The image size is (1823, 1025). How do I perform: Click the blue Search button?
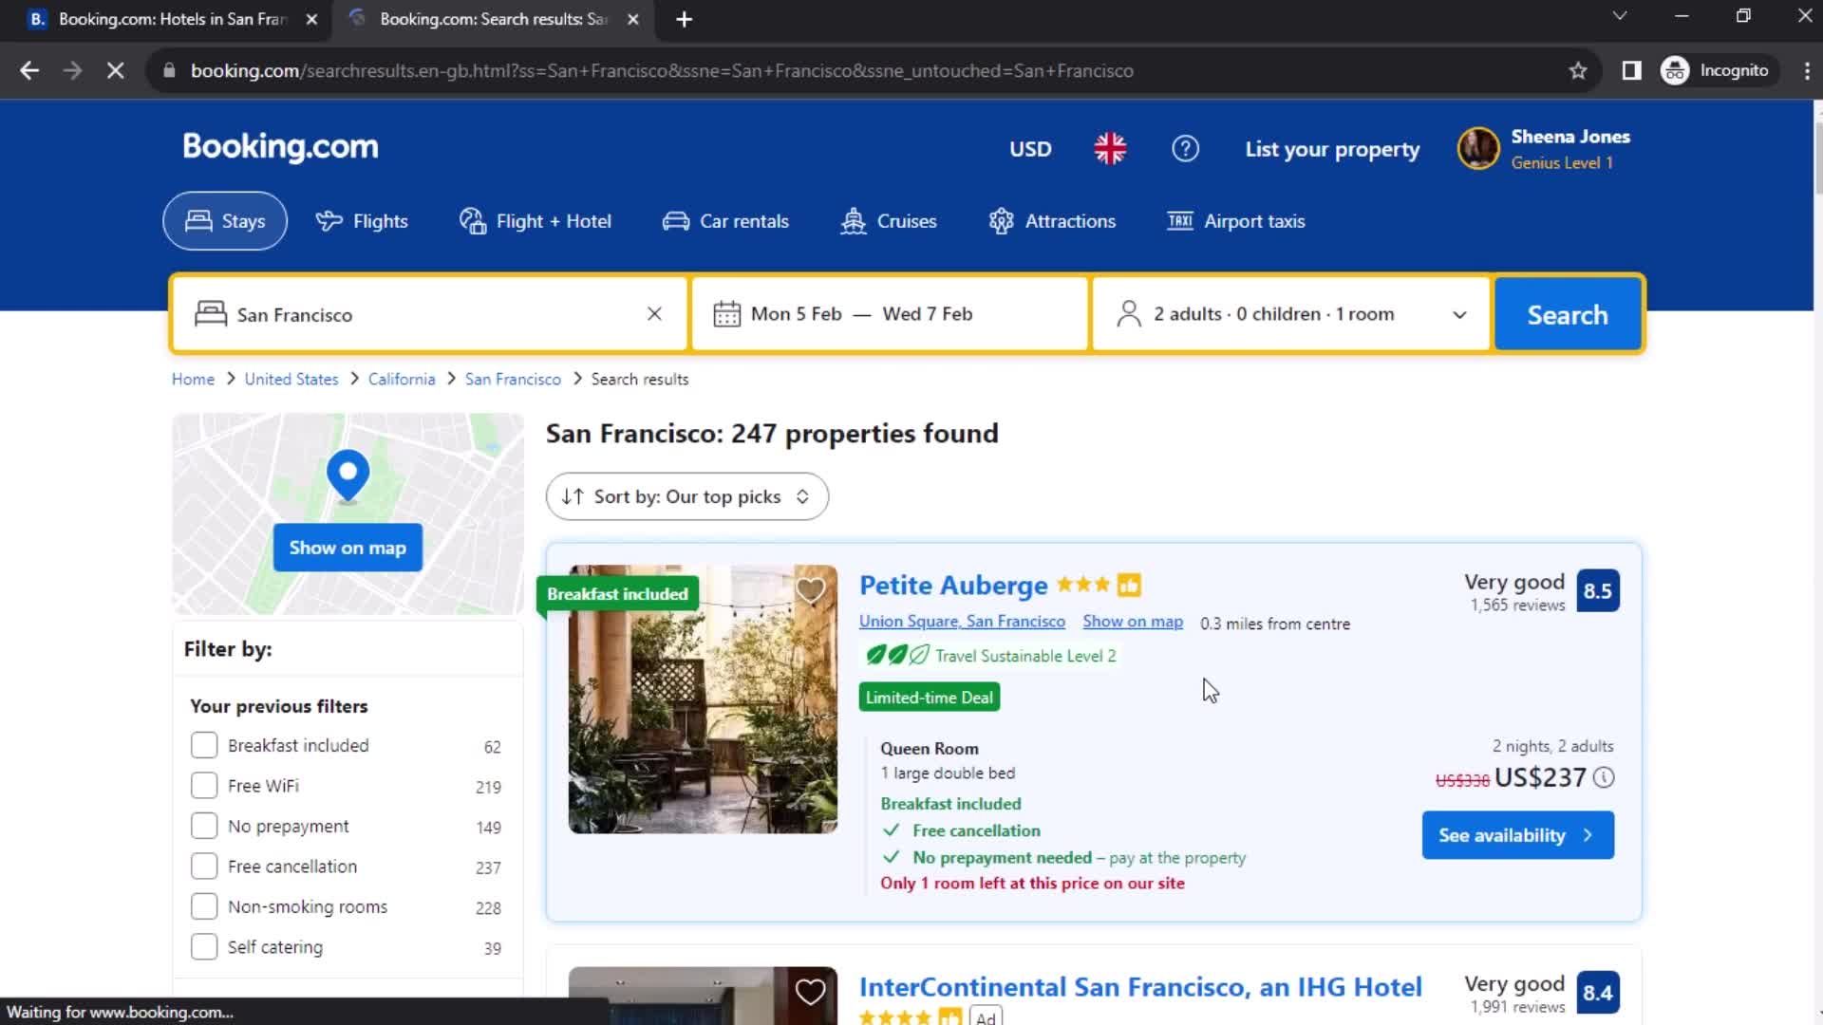click(1568, 314)
